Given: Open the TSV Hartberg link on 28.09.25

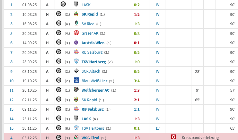Looking at the screenshot, I should (94, 62).
